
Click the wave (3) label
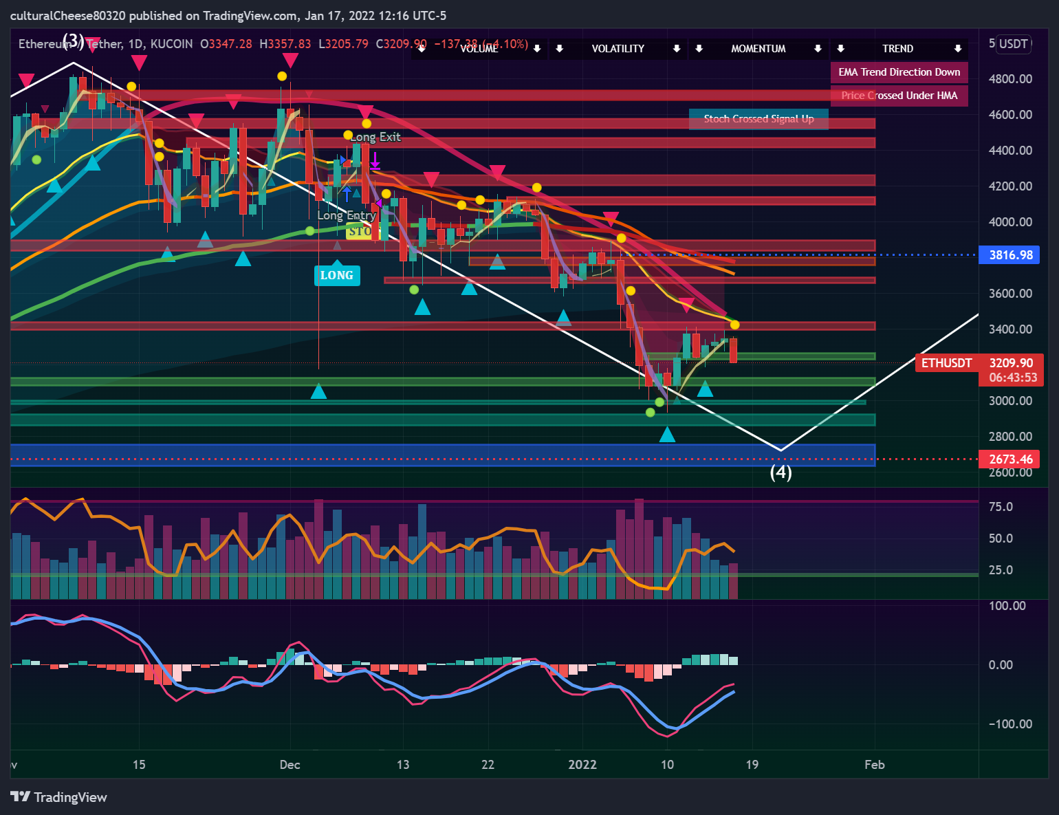[74, 40]
